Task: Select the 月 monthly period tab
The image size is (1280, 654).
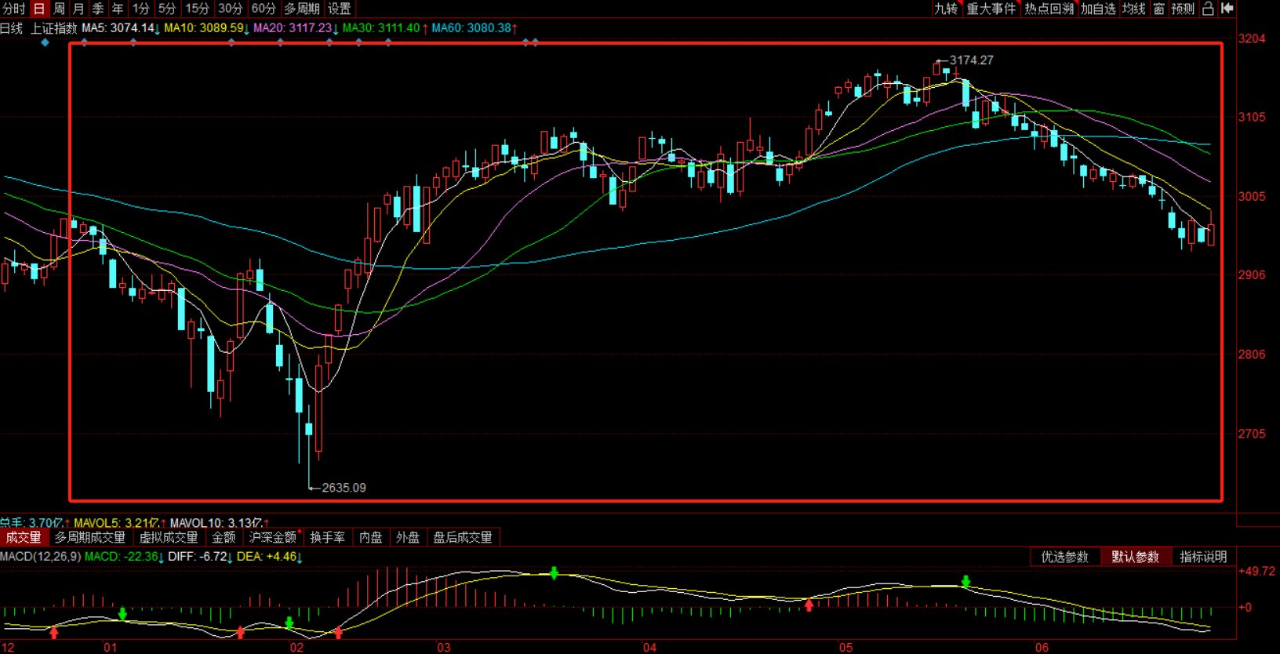Action: point(78,9)
